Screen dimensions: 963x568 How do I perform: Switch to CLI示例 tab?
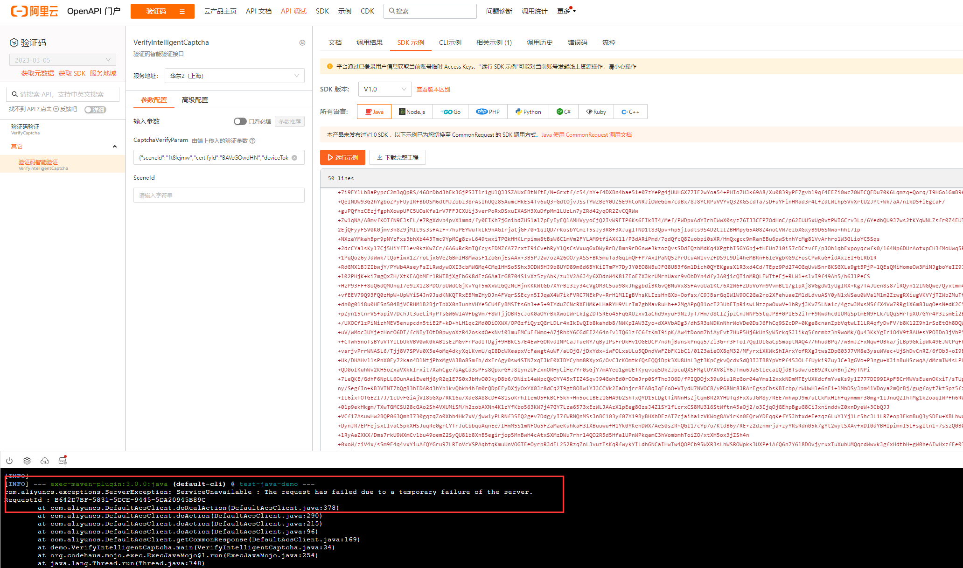pyautogui.click(x=450, y=42)
